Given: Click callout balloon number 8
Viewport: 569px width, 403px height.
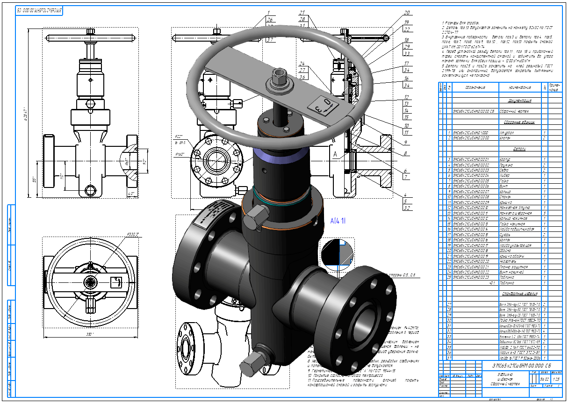Looking at the screenshot, I should 406,153.
